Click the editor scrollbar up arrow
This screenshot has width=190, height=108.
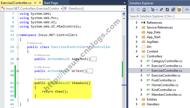124,18
